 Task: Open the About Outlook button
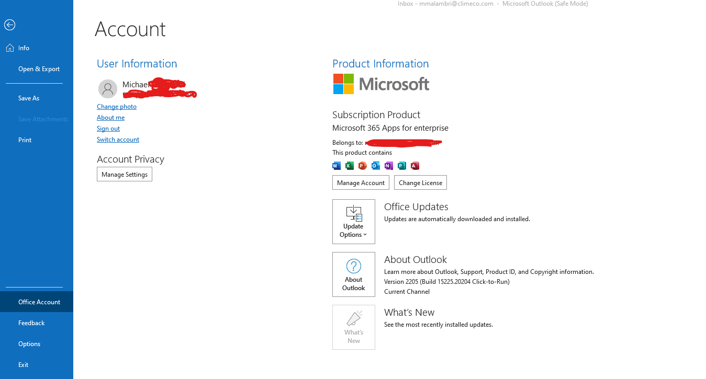[x=354, y=274]
